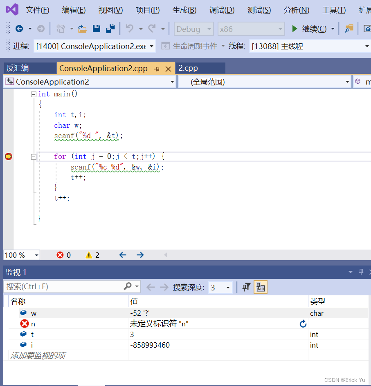This screenshot has width=371, height=386.
Task: Open the Continue button dropdown arrow
Action: pyautogui.click(x=333, y=29)
